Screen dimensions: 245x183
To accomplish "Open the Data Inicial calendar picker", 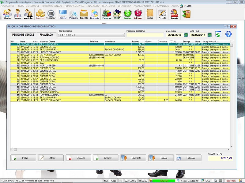I will [186, 35].
